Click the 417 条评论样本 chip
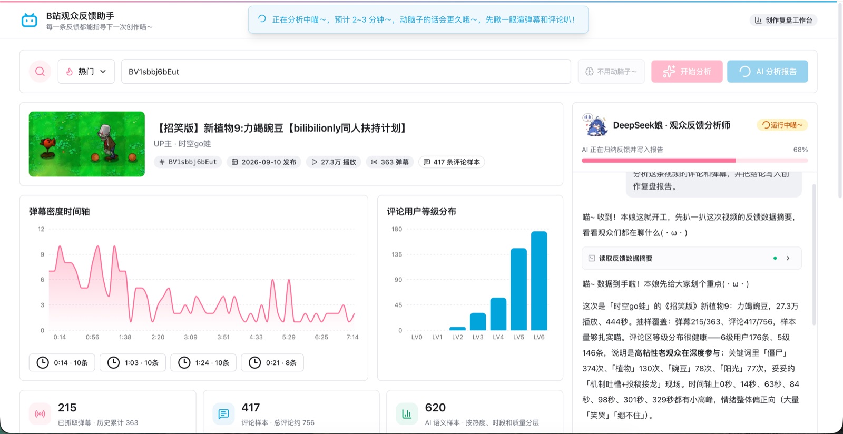Image resolution: width=843 pixels, height=434 pixels. coord(452,162)
